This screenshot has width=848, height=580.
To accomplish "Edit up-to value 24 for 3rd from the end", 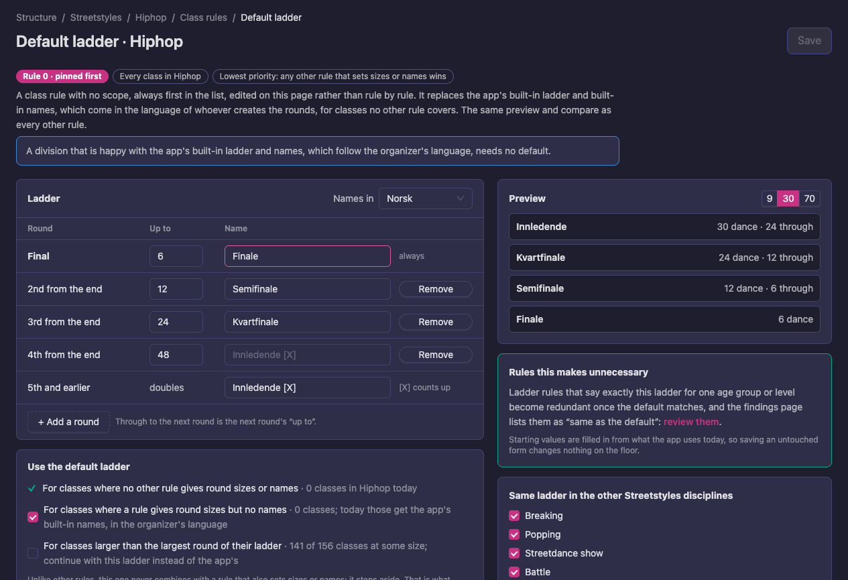I will coord(176,322).
